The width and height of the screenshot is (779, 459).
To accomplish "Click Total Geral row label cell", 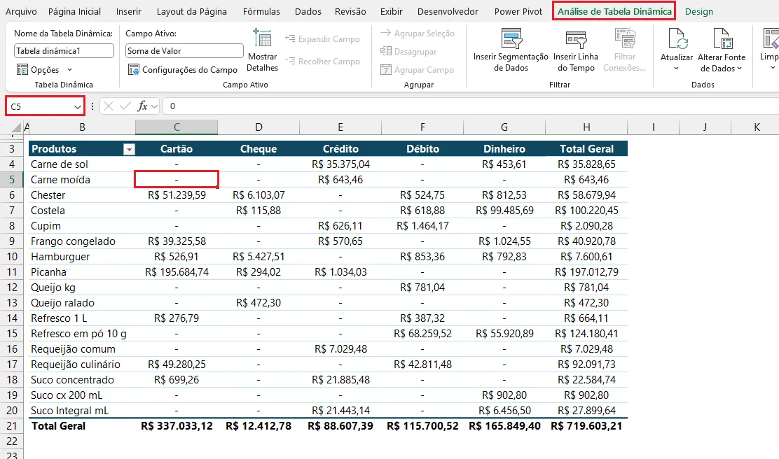I will coord(82,425).
